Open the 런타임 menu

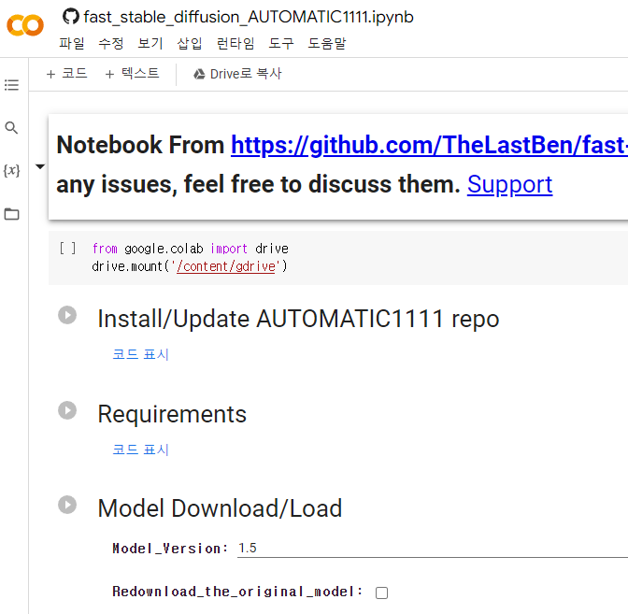pos(235,43)
